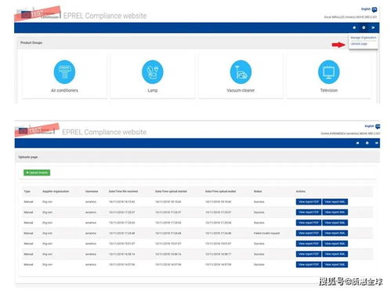
Task: Open the Vacuum cleaner product group icon
Action: (x=241, y=72)
